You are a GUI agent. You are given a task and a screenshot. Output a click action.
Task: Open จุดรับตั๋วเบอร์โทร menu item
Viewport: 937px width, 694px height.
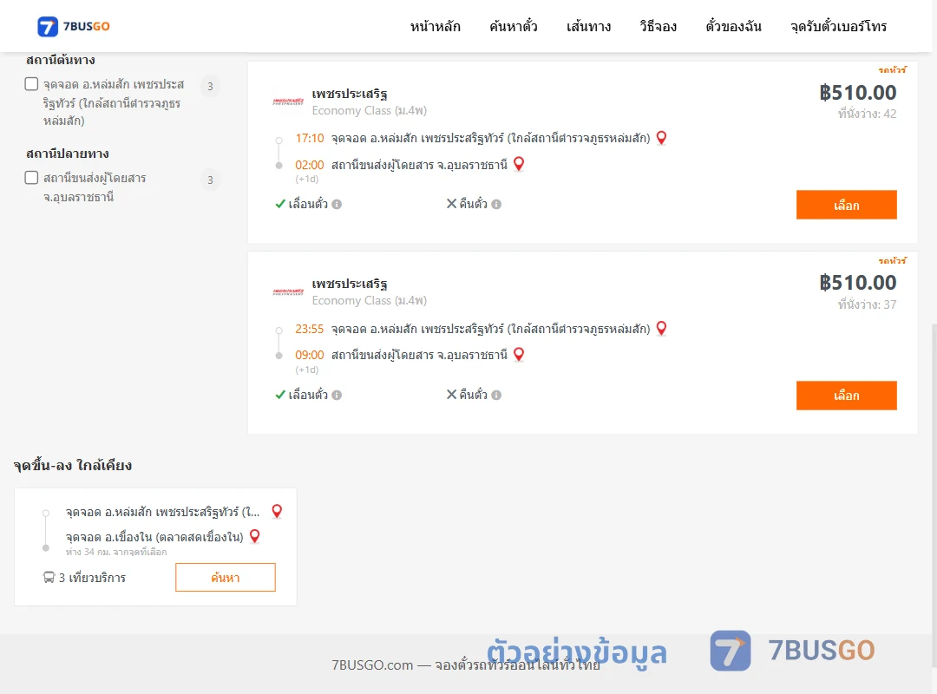pyautogui.click(x=838, y=26)
